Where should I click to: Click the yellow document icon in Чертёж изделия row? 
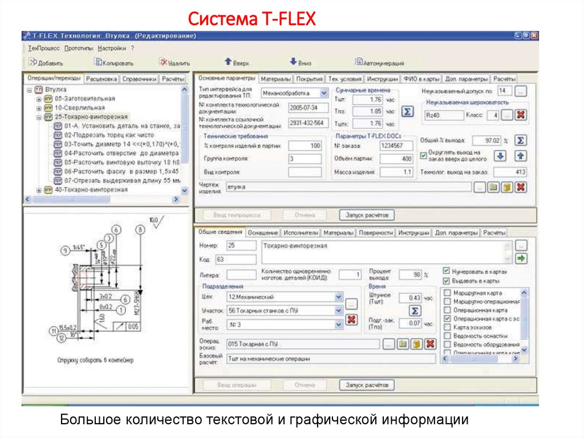pyautogui.click(x=507, y=187)
